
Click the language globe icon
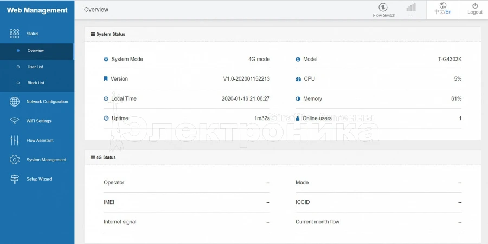click(x=443, y=5)
